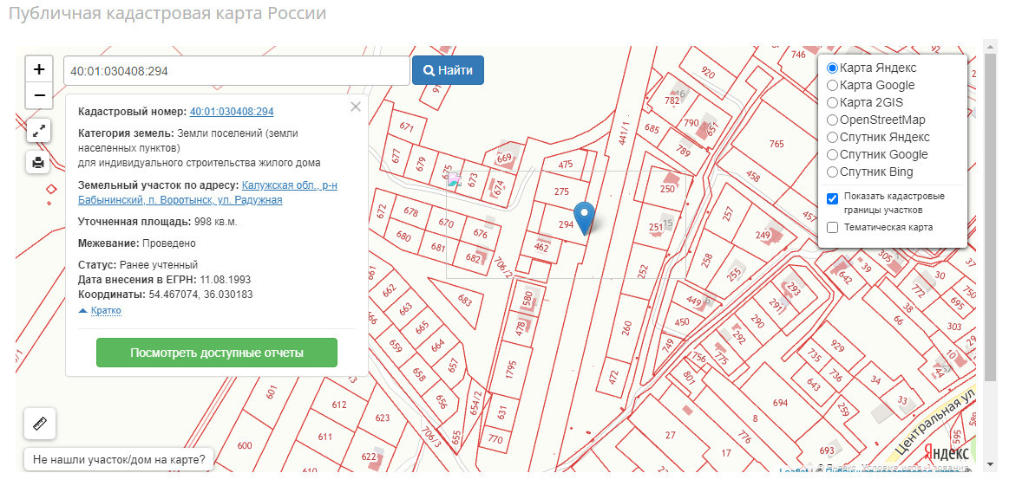Click parcel 27 on the map

(671, 435)
